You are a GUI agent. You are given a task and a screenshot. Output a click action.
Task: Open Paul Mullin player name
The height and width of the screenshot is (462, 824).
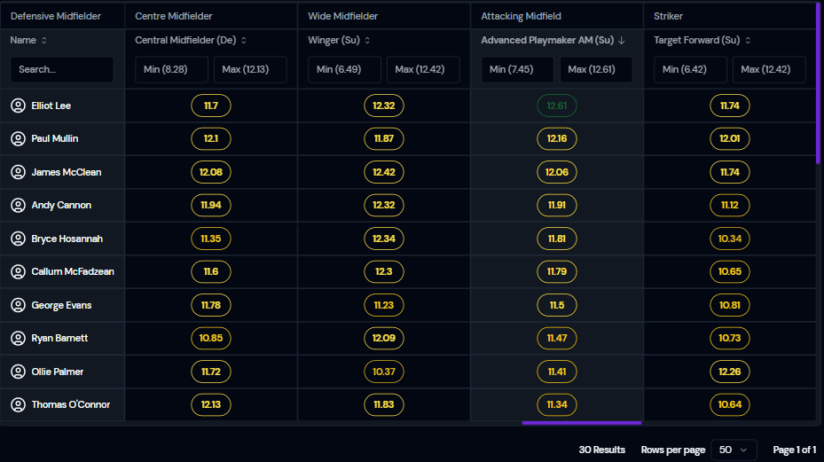pyautogui.click(x=55, y=138)
